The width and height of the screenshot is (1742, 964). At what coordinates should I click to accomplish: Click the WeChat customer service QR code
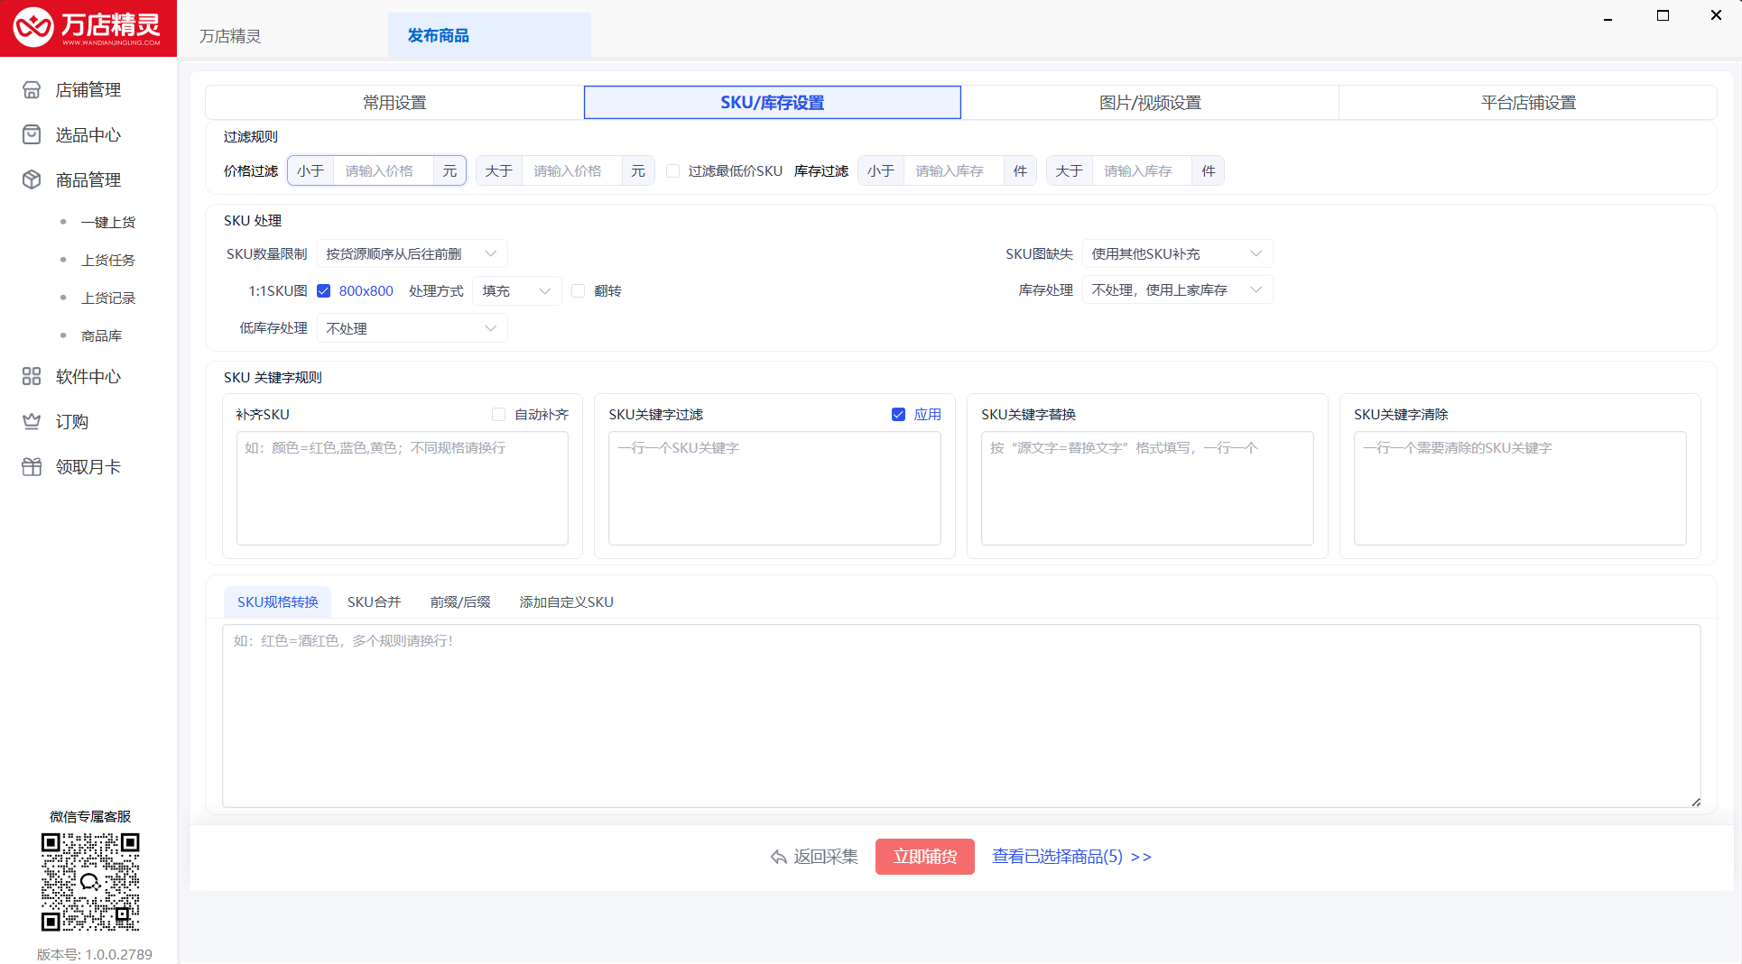(90, 882)
